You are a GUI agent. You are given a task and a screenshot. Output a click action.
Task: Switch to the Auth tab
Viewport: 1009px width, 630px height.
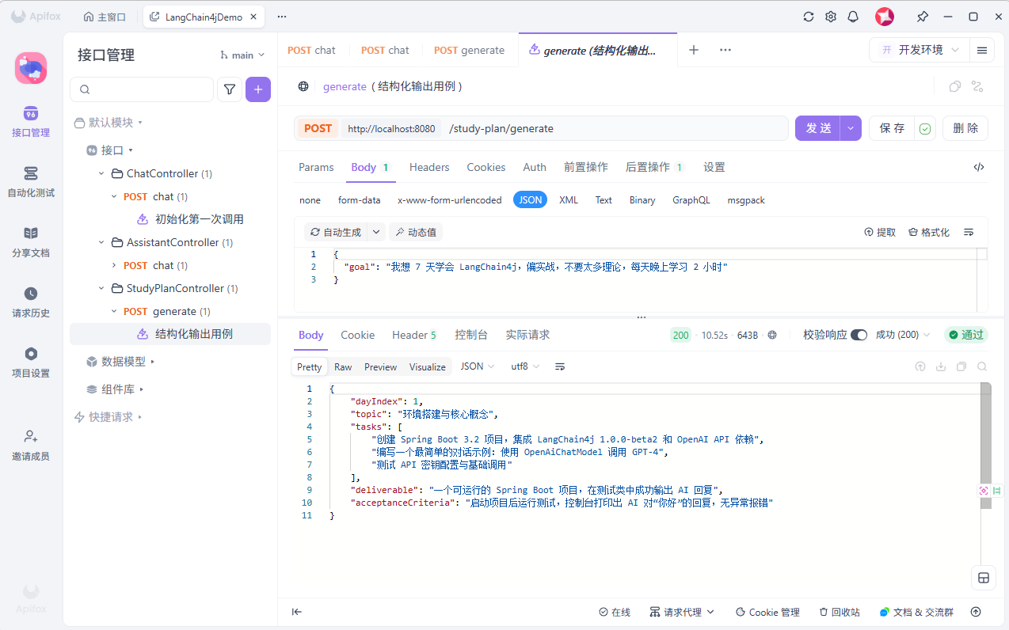pyautogui.click(x=535, y=167)
